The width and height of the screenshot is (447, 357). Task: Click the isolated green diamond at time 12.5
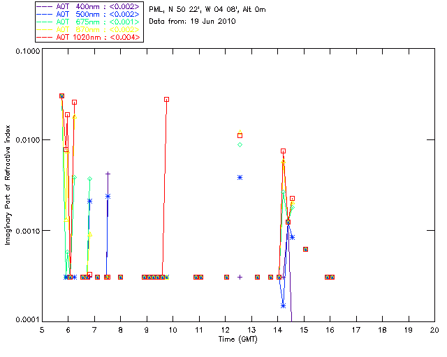240,144
